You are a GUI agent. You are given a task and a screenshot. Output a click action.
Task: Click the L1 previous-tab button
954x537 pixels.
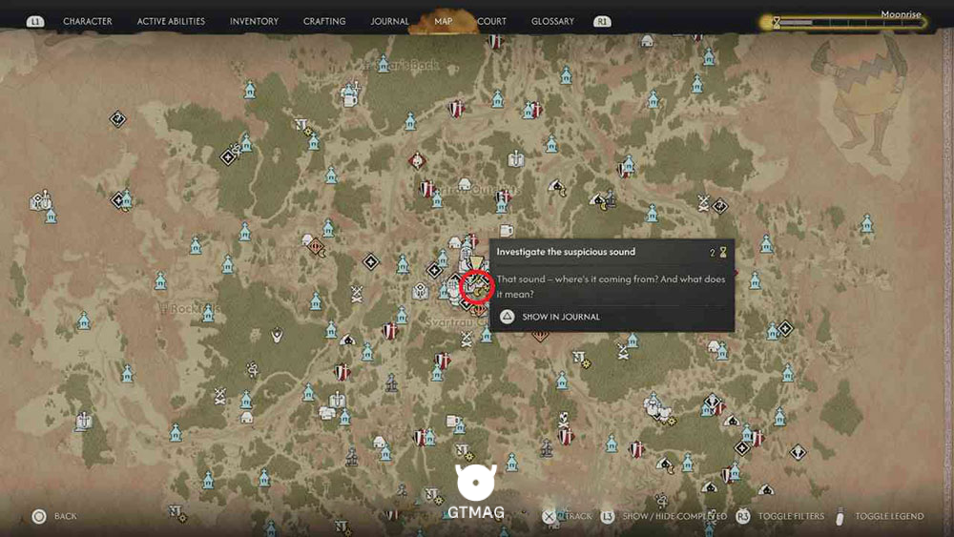pos(35,21)
